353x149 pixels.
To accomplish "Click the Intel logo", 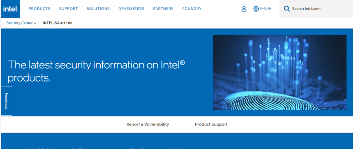I will 10,9.
